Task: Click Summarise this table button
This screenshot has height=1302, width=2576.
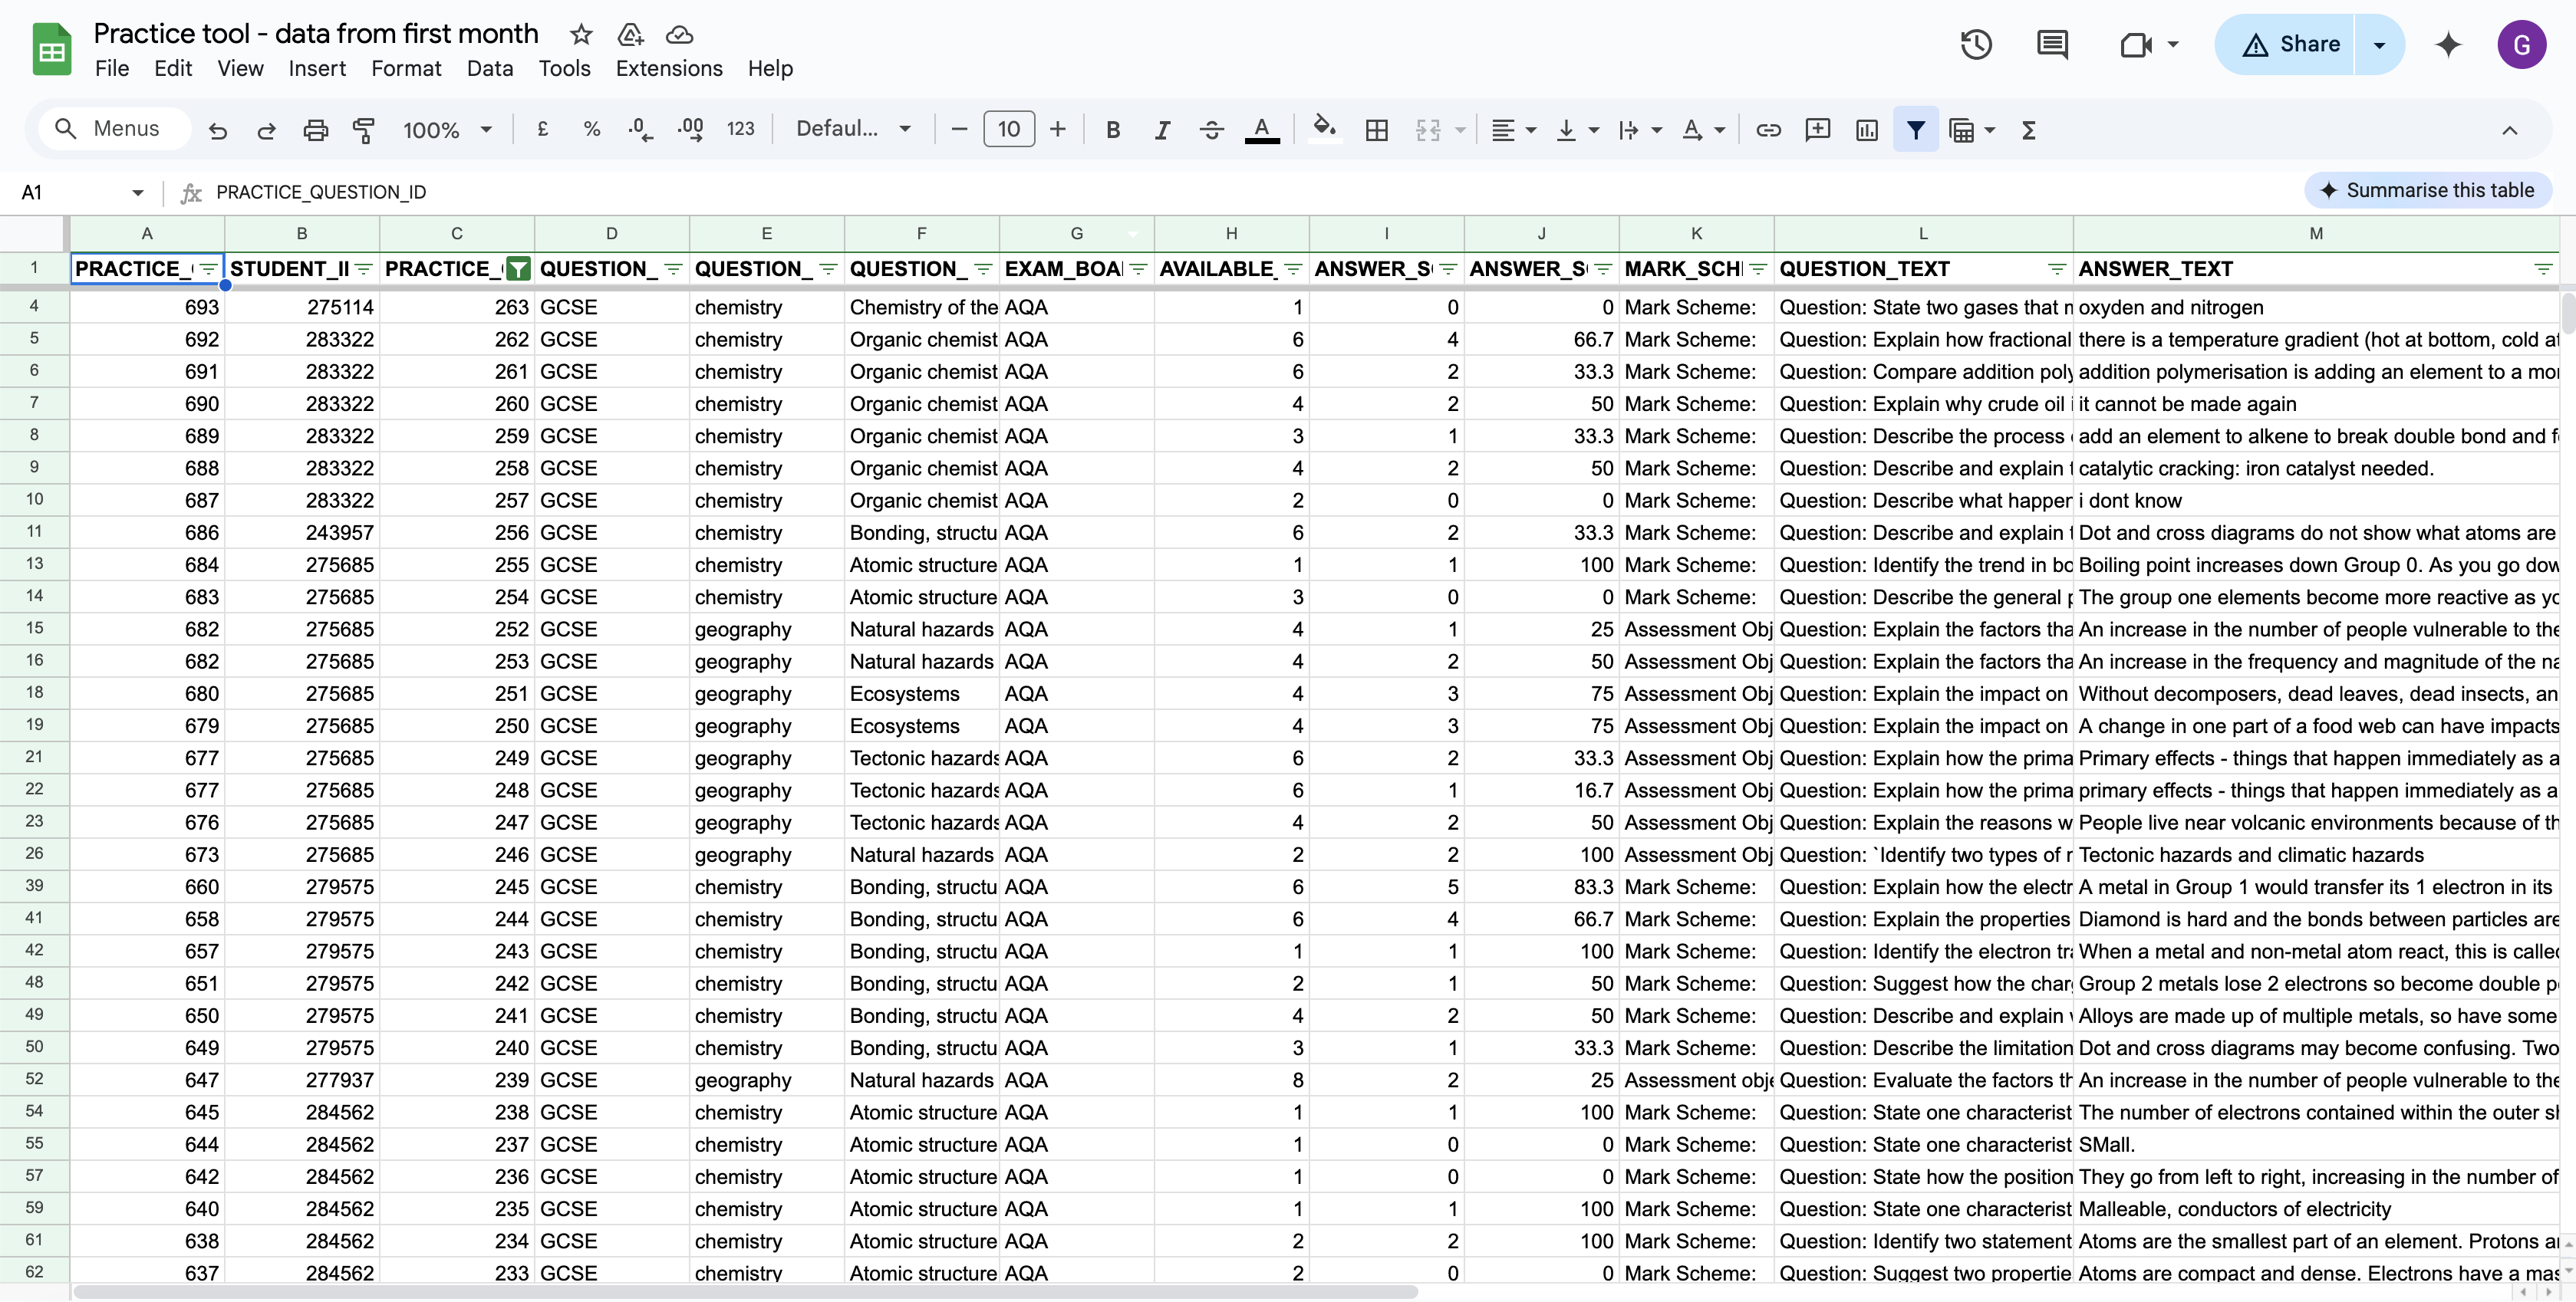Action: tap(2427, 190)
